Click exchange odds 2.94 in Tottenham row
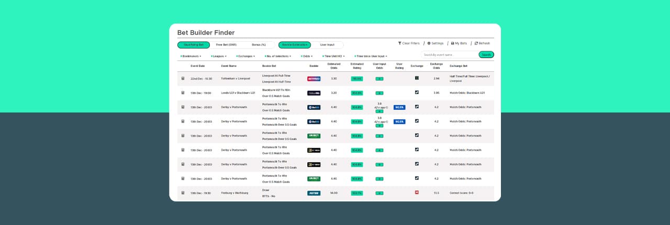The height and width of the screenshot is (225, 670). coord(437,78)
